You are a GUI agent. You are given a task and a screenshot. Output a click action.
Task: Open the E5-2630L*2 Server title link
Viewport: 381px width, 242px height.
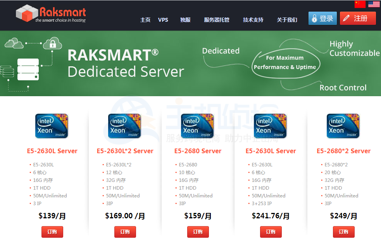pos(125,151)
